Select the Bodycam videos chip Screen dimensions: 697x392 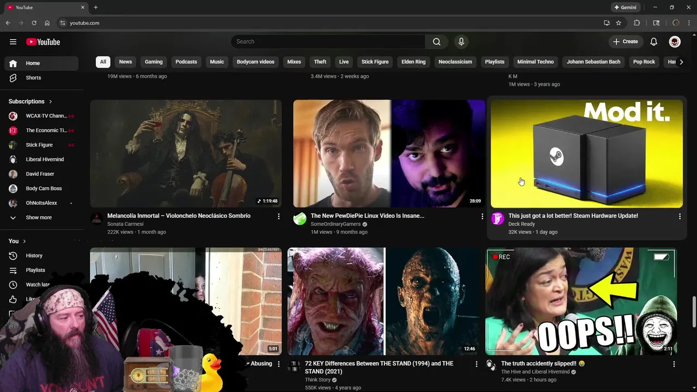(255, 62)
